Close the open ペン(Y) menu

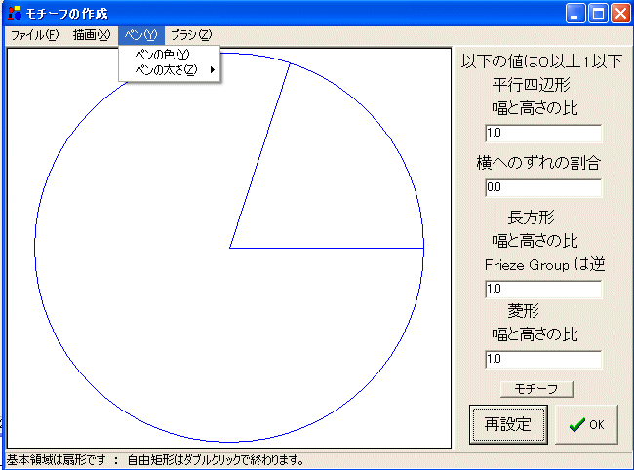pos(141,35)
